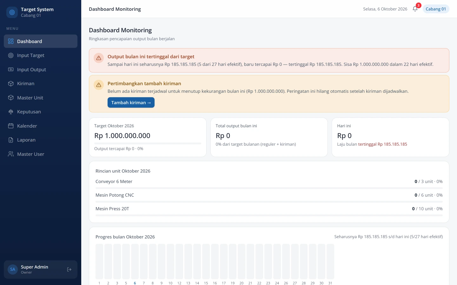
Task: Click the Target System logo icon
Action: click(x=12, y=12)
